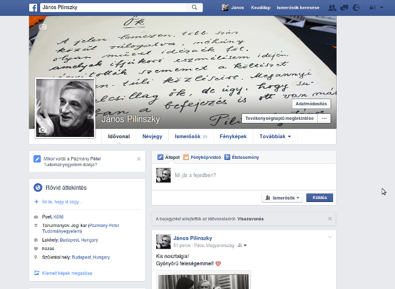Click the composer avatar thumbnail
Viewport: 395px width, 289px height.
point(163,175)
